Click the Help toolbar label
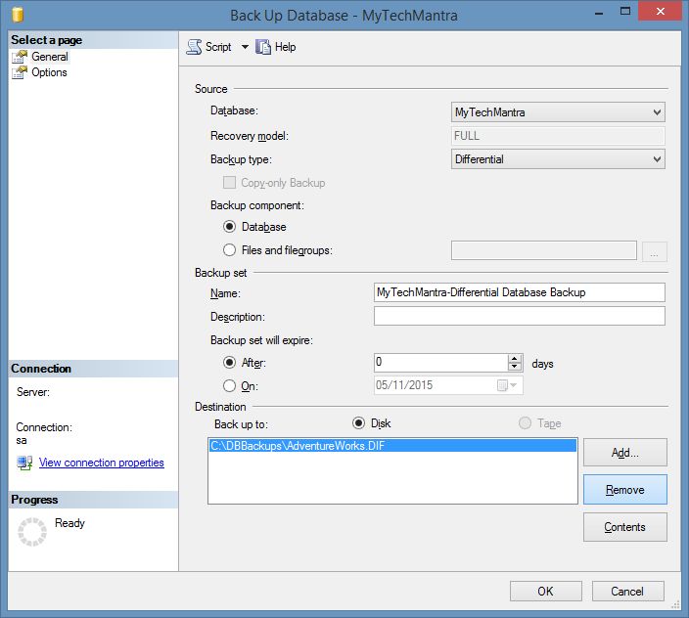This screenshot has height=618, width=689. (285, 47)
